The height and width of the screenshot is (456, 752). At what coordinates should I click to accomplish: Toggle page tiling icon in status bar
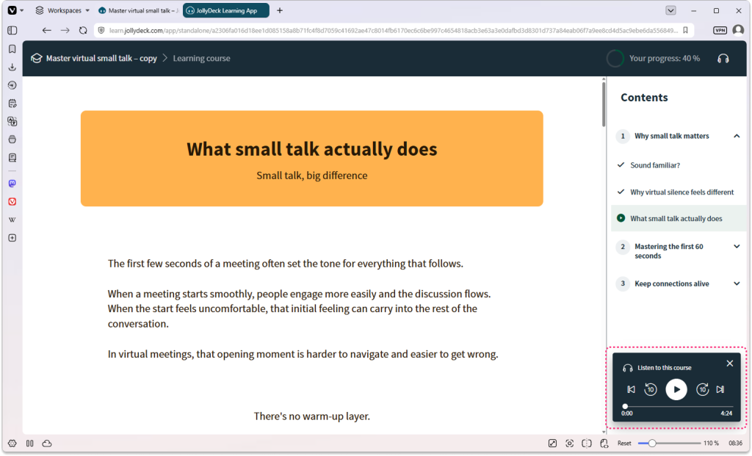tap(587, 444)
